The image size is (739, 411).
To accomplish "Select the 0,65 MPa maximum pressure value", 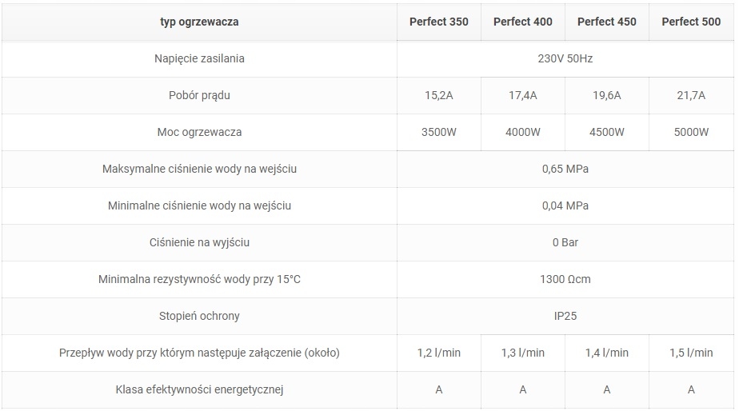I will pyautogui.click(x=565, y=169).
